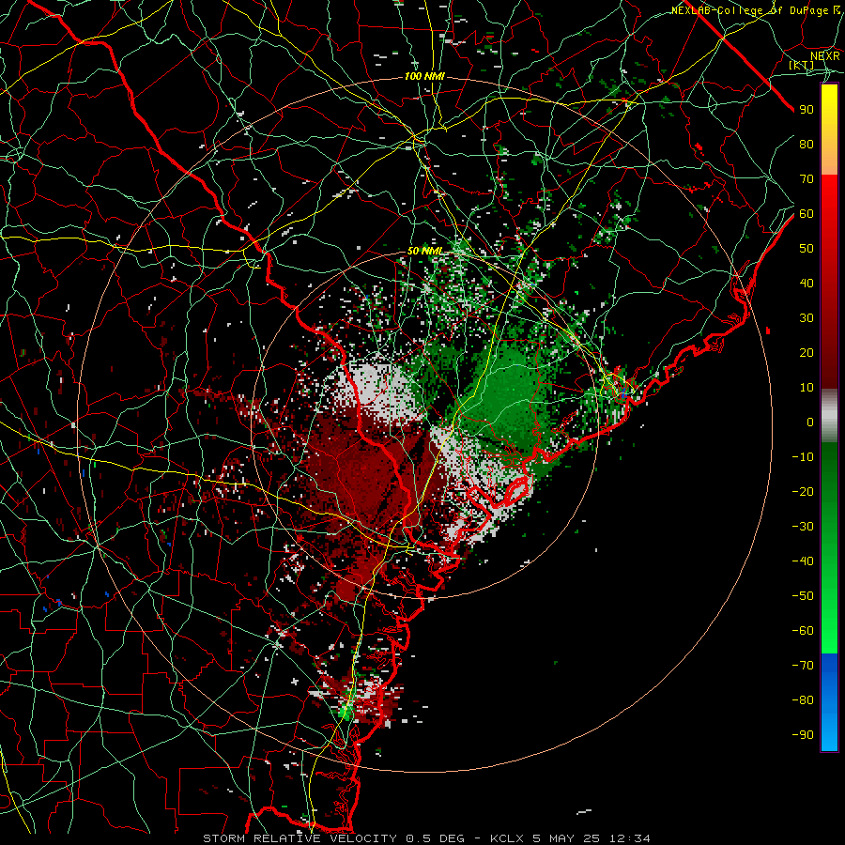Click the -10 value on velocity scale
The width and height of the screenshot is (845, 845).
pyautogui.click(x=803, y=457)
